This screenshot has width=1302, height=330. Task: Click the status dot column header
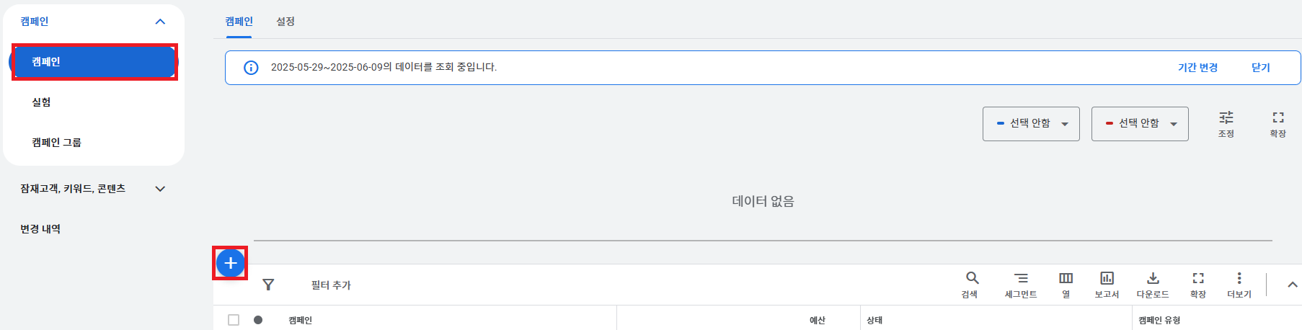258,320
